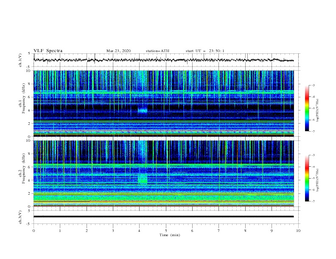Select the "Mar.23, 2020" date text

pyautogui.click(x=118, y=51)
